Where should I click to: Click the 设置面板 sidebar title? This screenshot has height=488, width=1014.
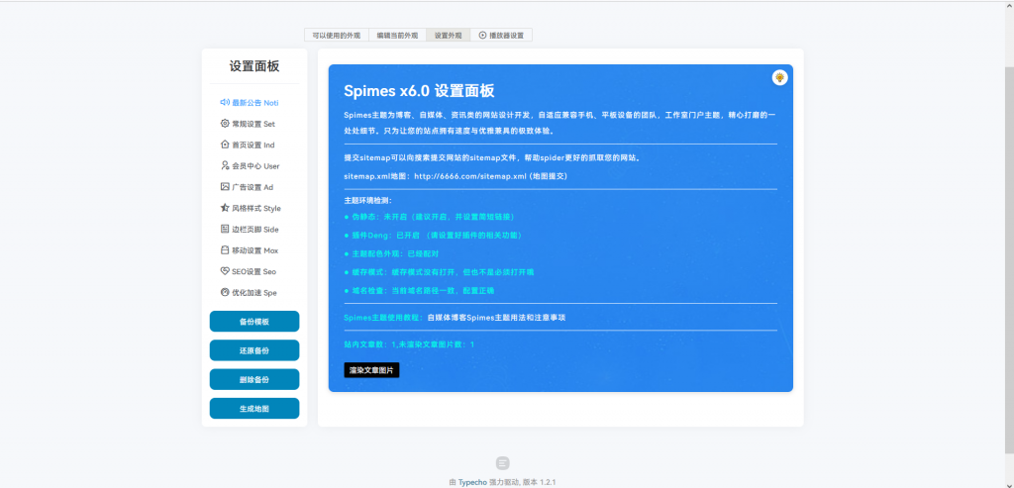click(254, 66)
